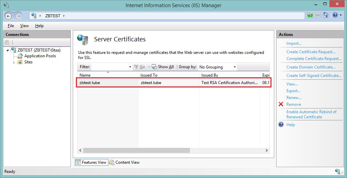Select the zbtest.tube certificate row
The height and width of the screenshot is (178, 347).
tap(169, 83)
